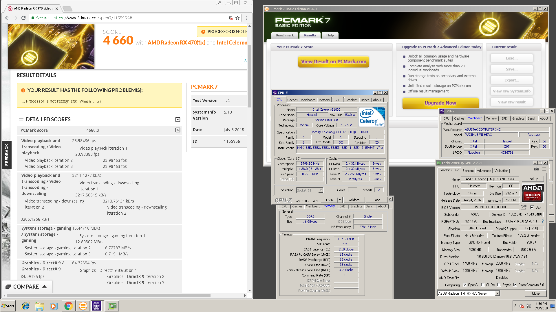Open the new tab button in Chrome
The width and height of the screenshot is (556, 312).
pyautogui.click(x=67, y=9)
